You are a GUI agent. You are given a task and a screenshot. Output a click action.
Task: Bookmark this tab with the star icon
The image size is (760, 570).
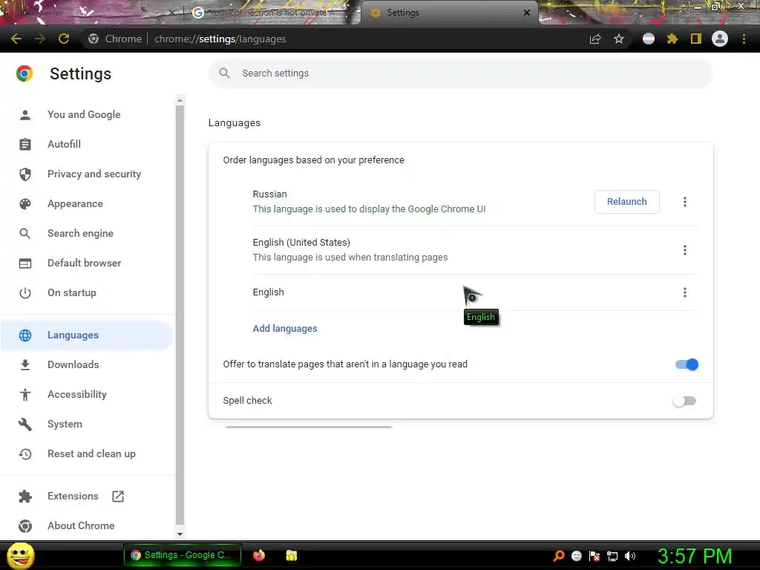(619, 39)
